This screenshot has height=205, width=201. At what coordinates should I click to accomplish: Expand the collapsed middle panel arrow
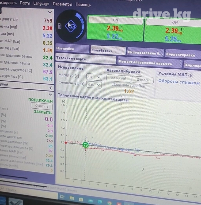pyautogui.click(x=50, y=88)
